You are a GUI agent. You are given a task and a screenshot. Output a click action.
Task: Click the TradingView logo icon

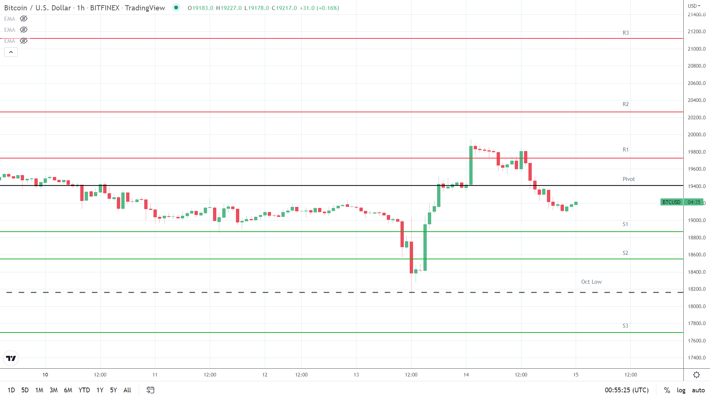[x=11, y=358]
